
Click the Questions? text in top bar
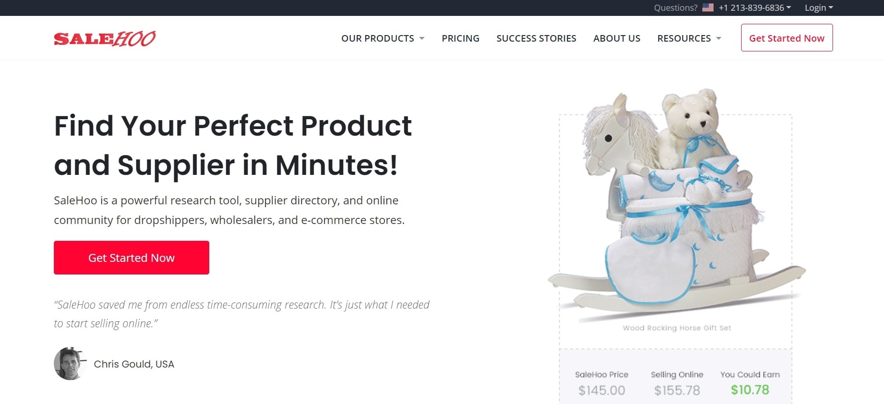coord(676,7)
